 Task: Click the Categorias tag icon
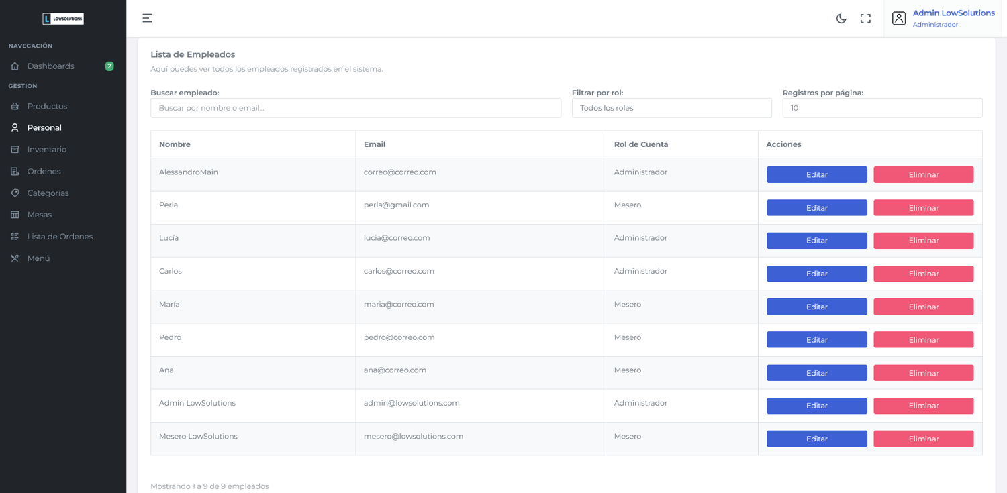point(15,193)
